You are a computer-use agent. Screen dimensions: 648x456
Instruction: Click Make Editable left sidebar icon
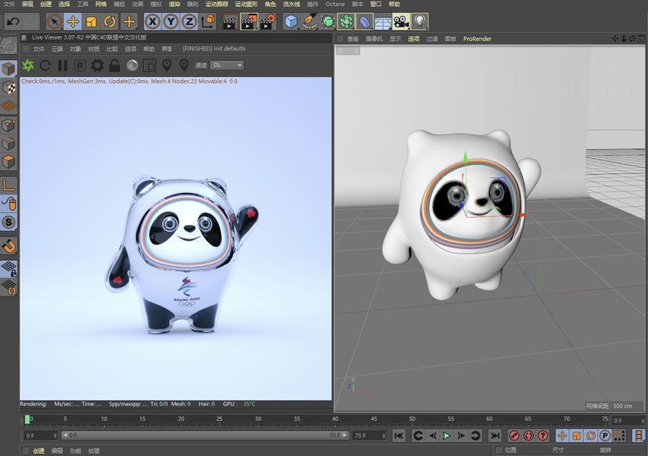click(x=8, y=46)
